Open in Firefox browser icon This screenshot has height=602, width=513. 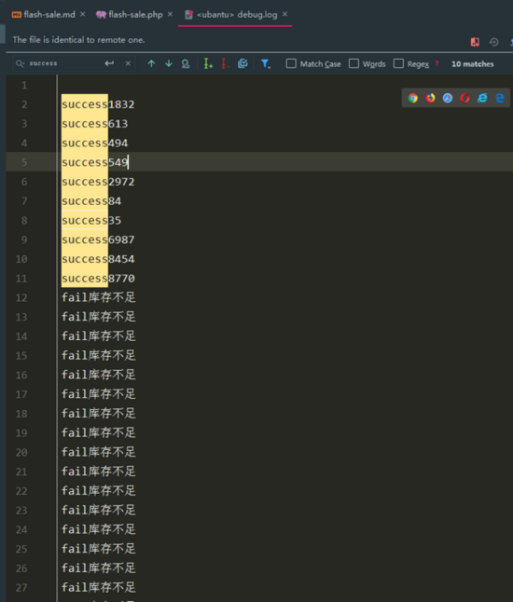(430, 98)
